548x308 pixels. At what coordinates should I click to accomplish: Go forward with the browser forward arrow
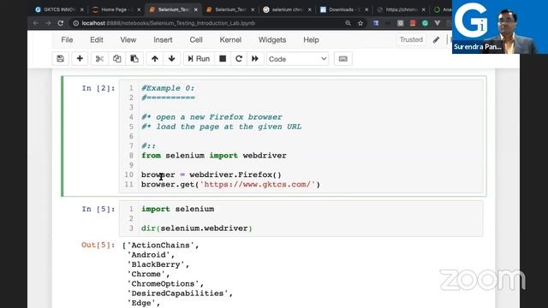point(48,23)
